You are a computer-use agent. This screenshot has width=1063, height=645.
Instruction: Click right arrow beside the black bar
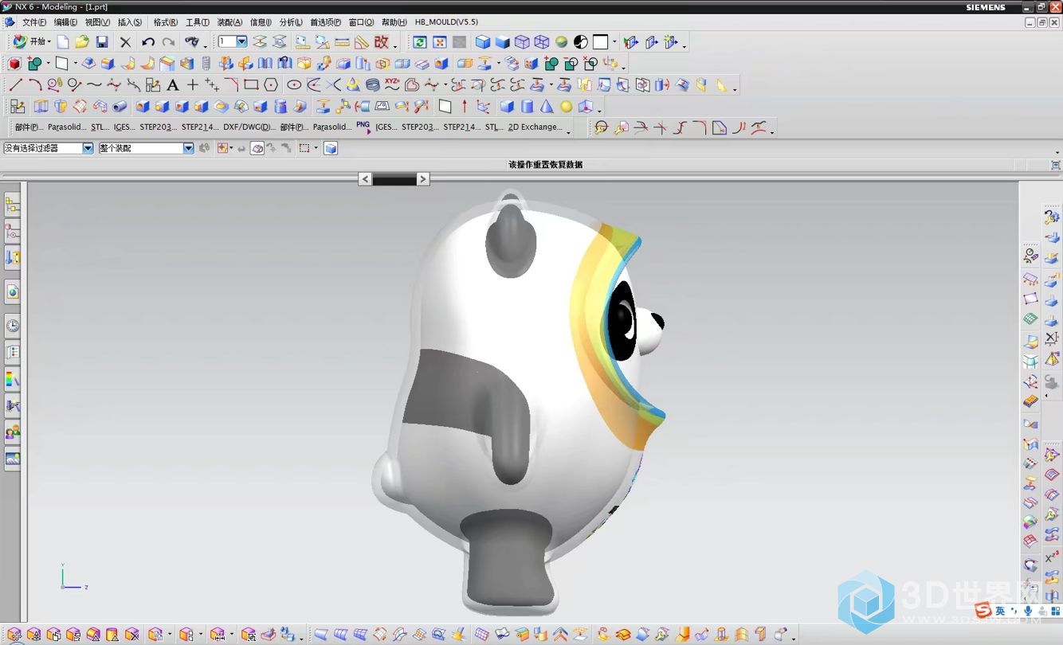(x=423, y=180)
